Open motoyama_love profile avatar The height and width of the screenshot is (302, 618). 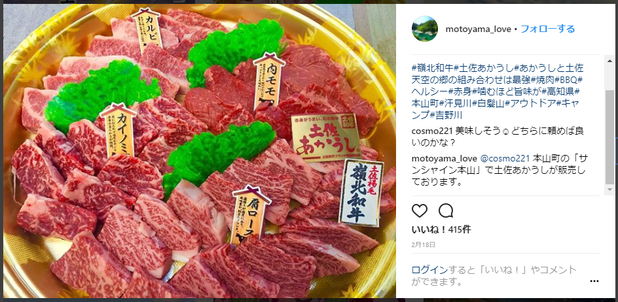click(424, 29)
